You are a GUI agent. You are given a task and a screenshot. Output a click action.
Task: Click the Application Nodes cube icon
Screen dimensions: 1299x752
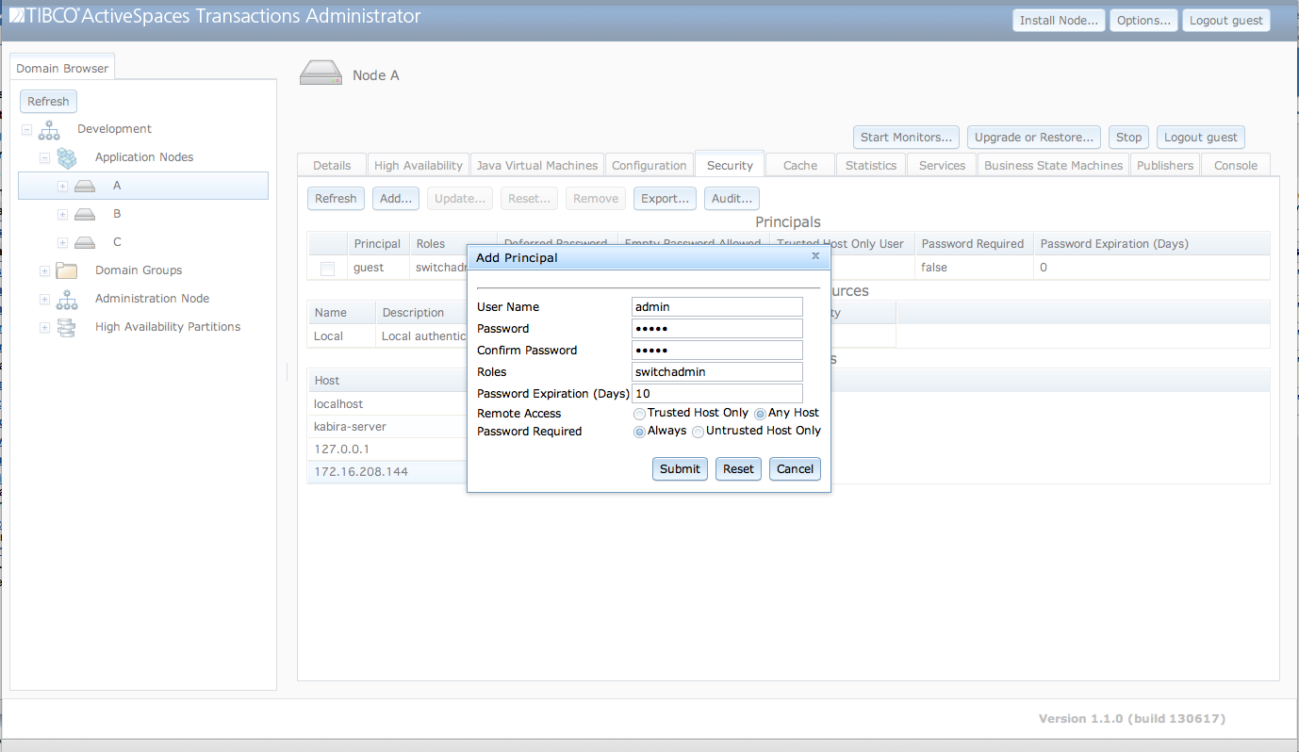[x=67, y=157]
